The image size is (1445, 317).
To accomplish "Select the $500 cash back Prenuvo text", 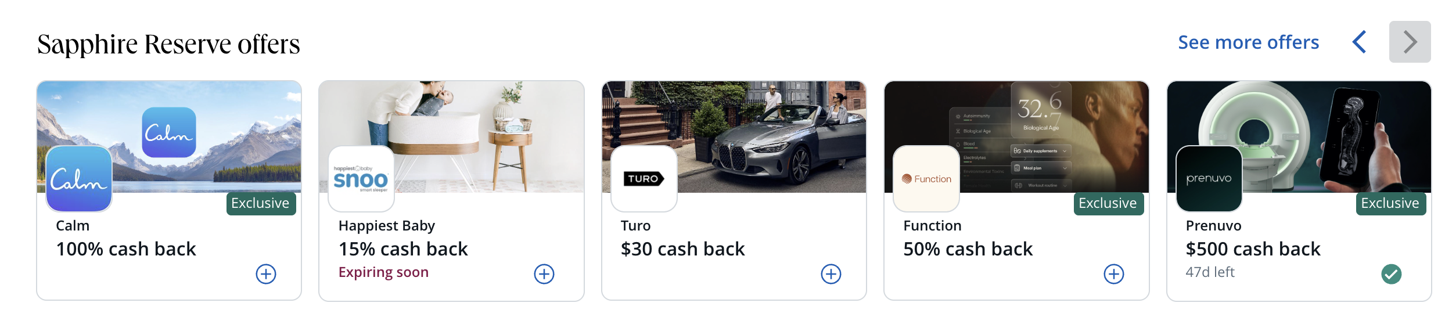I will click(1253, 249).
